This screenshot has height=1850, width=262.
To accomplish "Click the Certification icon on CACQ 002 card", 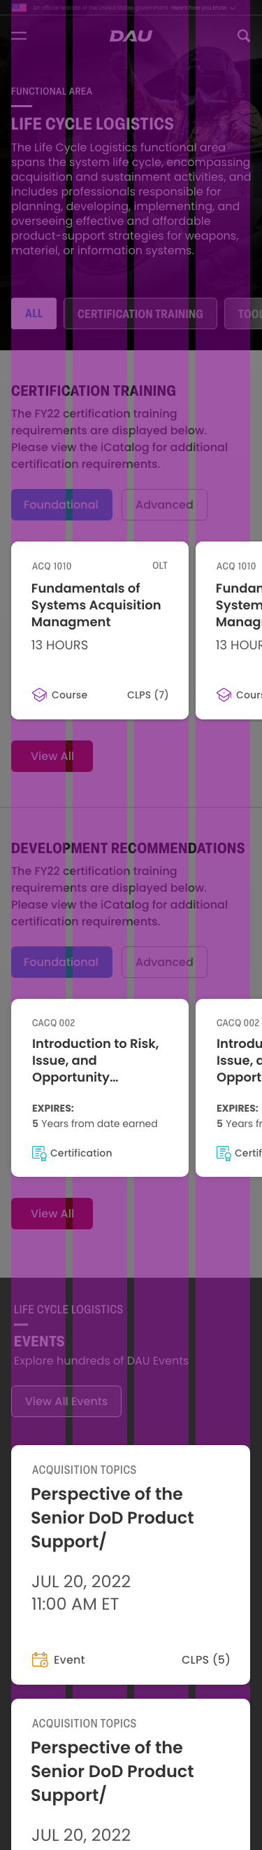I will click(x=39, y=1152).
